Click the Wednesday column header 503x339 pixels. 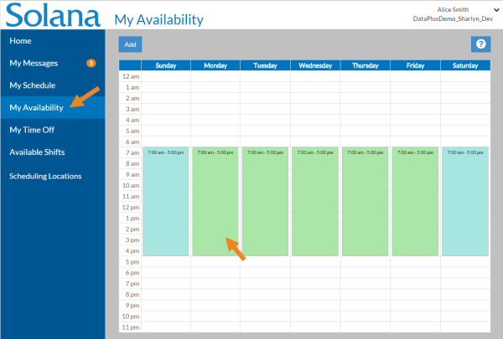pyautogui.click(x=315, y=65)
